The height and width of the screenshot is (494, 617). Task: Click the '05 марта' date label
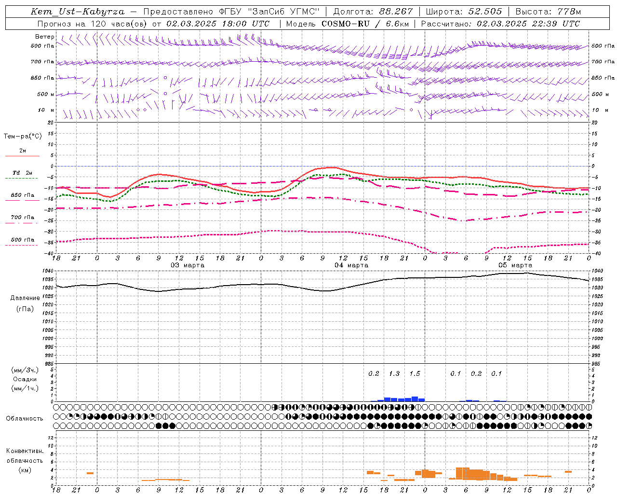[x=515, y=265]
